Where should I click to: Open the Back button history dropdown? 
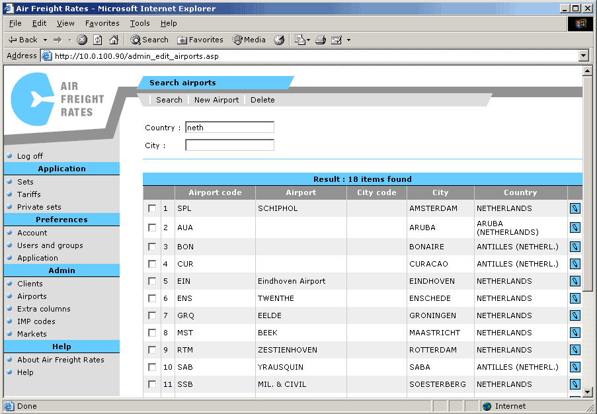tap(46, 40)
